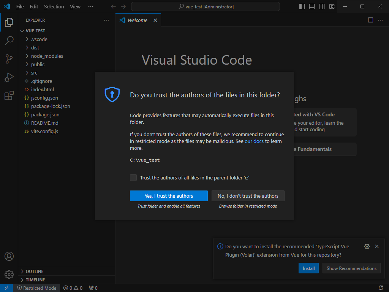The width and height of the screenshot is (389, 292).
Task: Open Explorer Views and More Actions ellipsis
Action: pos(106,20)
